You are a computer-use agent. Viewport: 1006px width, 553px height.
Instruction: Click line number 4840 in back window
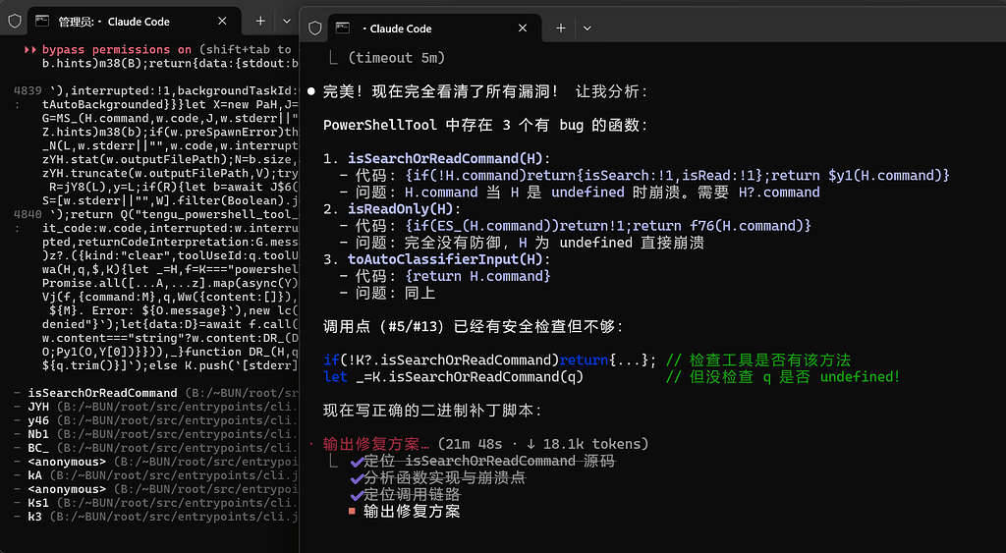28,214
